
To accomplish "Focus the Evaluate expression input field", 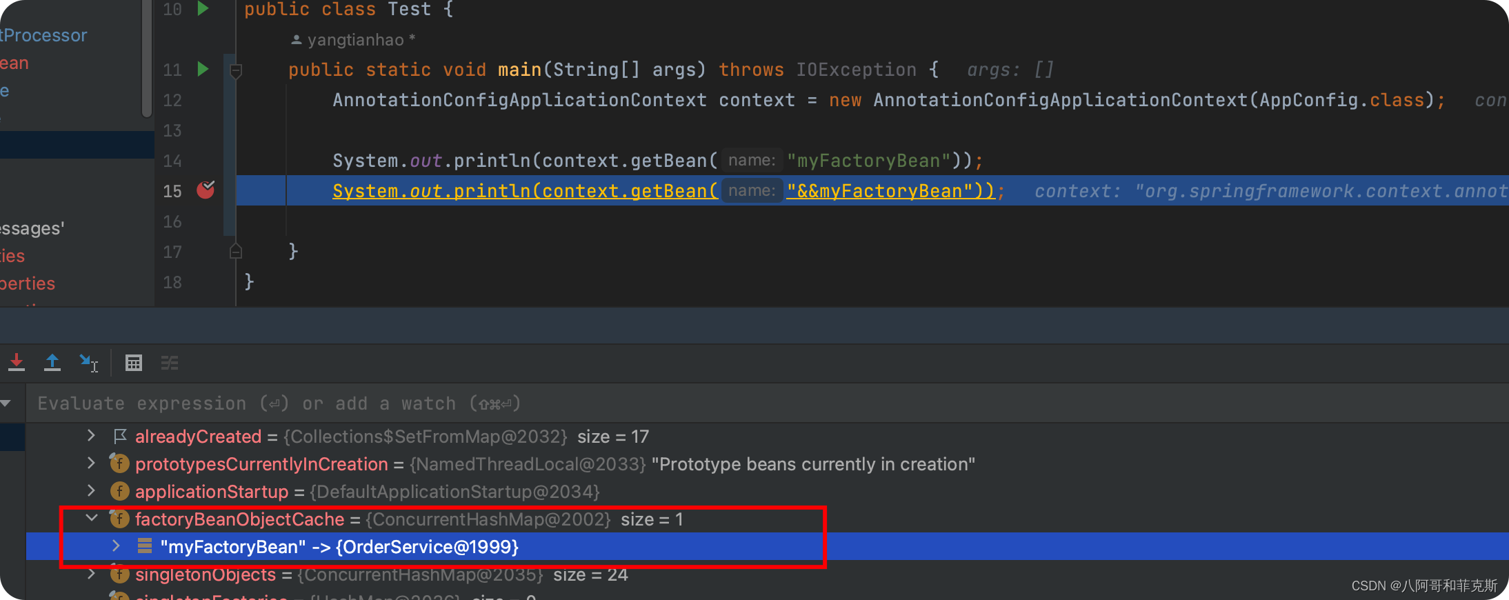I will 767,403.
